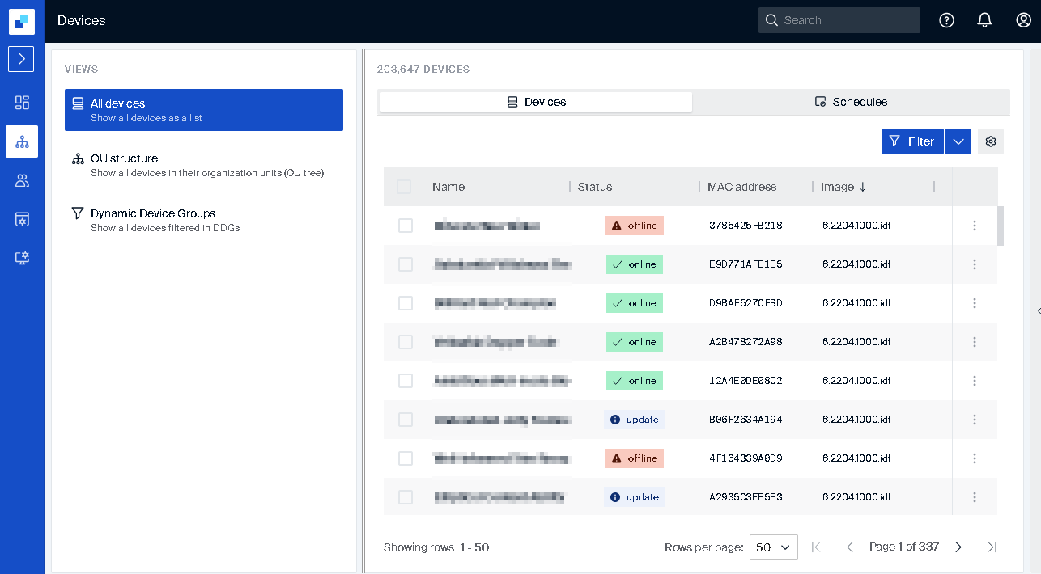Expand the left navigation sidebar

point(21,59)
